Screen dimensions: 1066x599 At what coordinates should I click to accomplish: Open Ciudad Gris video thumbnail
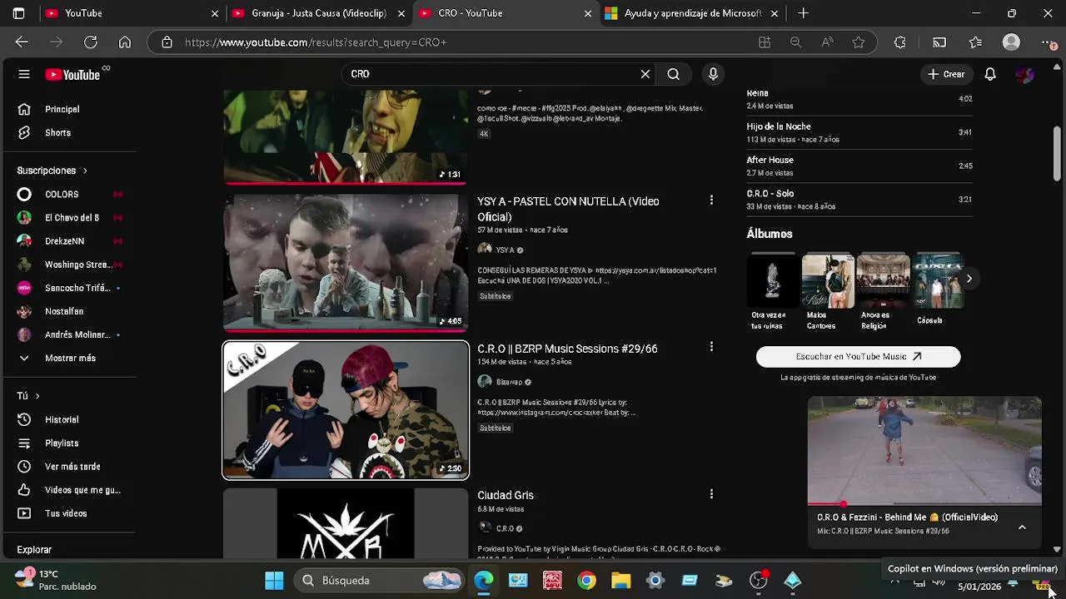tap(346, 523)
